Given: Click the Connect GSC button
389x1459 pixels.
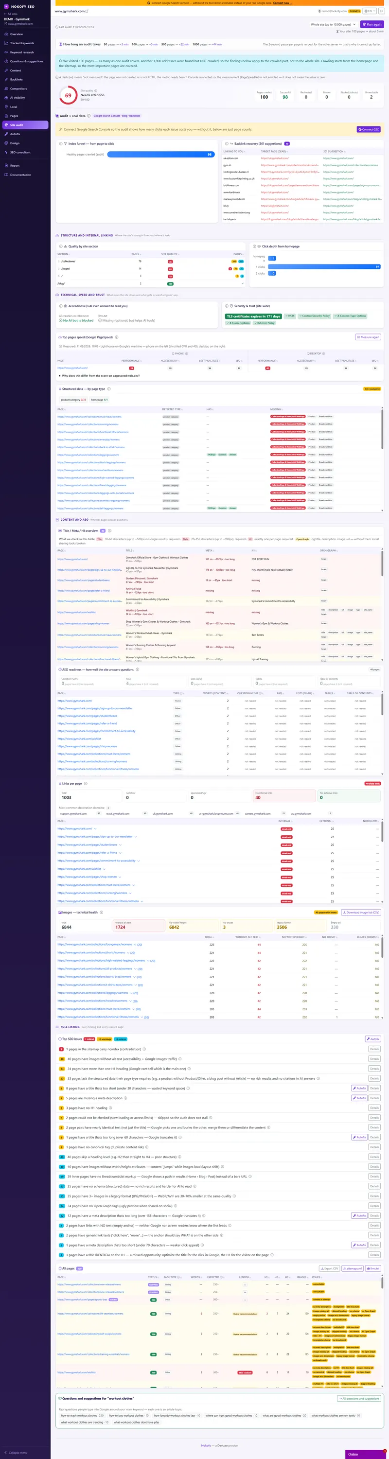Looking at the screenshot, I should [368, 129].
